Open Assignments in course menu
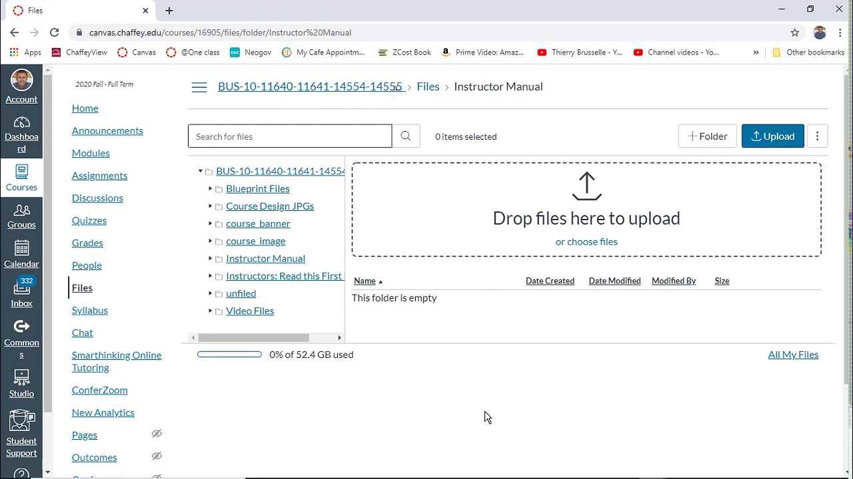 tap(99, 176)
